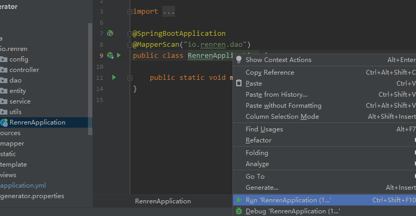Toggle Column Selection Mode
The image size is (416, 216).
pyautogui.click(x=282, y=117)
